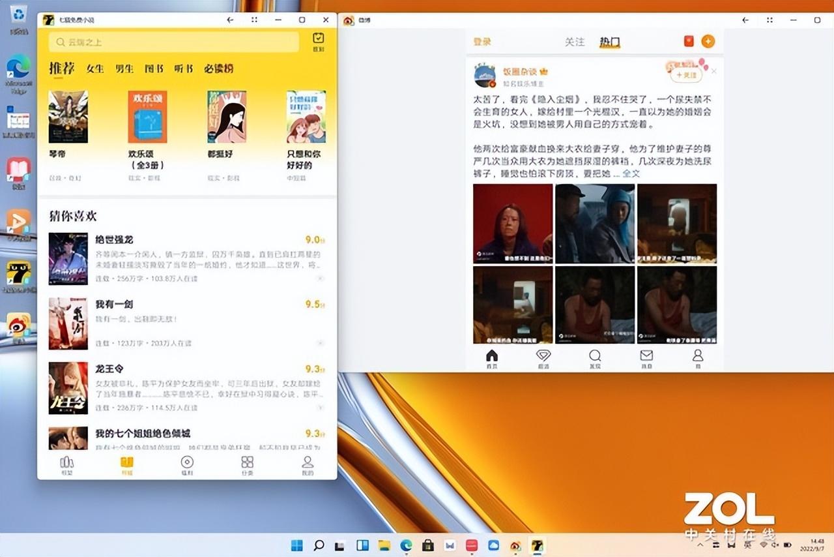
Task: Click the search field in the novel app
Action: click(173, 41)
